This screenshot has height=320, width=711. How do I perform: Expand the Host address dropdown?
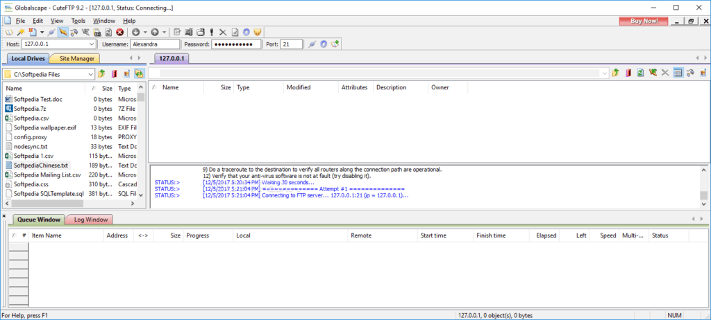pos(93,44)
